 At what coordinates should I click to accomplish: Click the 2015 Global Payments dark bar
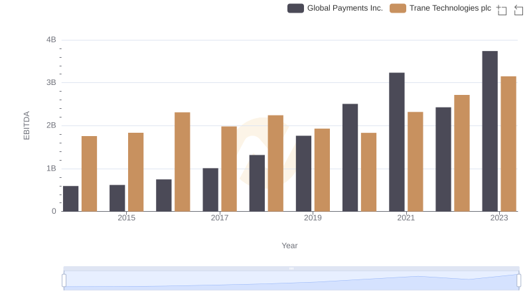tap(117, 198)
